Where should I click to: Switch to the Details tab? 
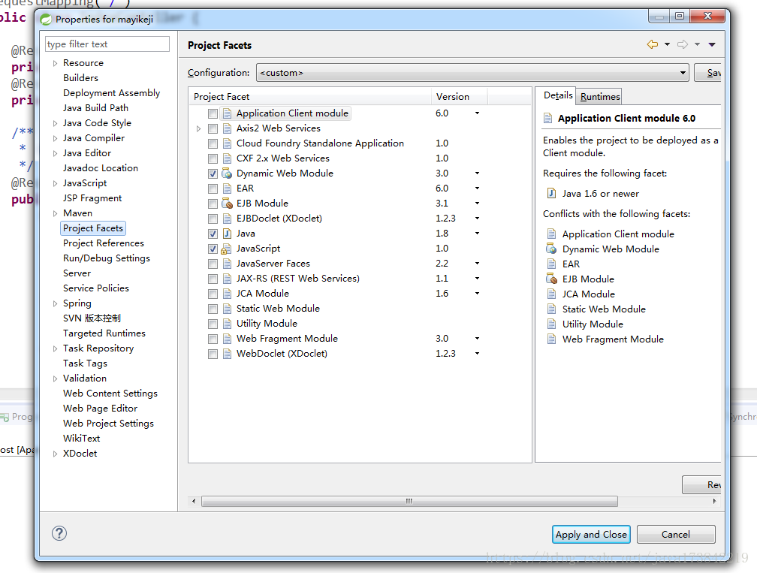point(557,95)
